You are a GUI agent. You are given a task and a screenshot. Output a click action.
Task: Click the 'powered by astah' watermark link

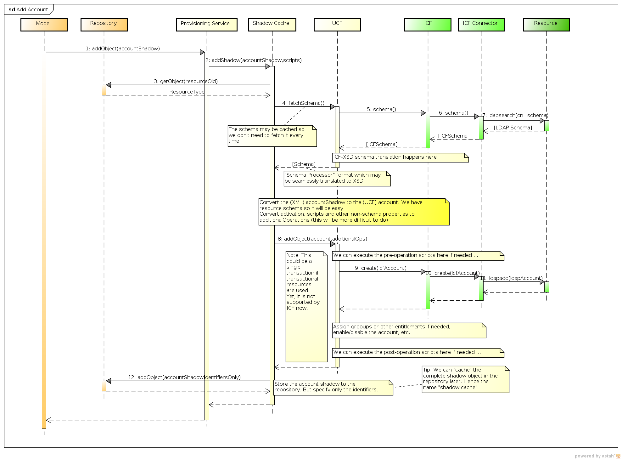(597, 456)
